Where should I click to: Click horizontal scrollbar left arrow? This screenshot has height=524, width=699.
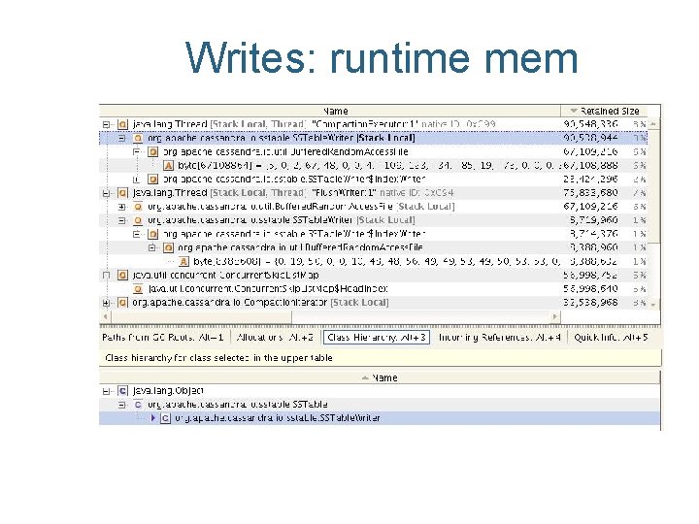click(106, 316)
